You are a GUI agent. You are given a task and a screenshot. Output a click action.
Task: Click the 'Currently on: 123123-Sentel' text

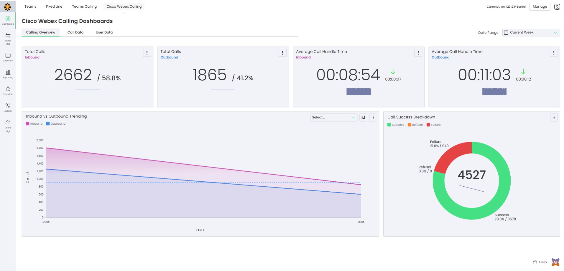click(506, 6)
